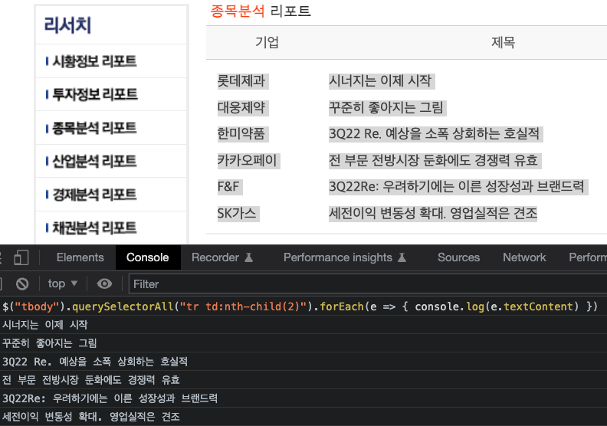
Task: Open report 전 부문 전방시장 둔화에도 경쟁력 유효
Action: coord(433,160)
